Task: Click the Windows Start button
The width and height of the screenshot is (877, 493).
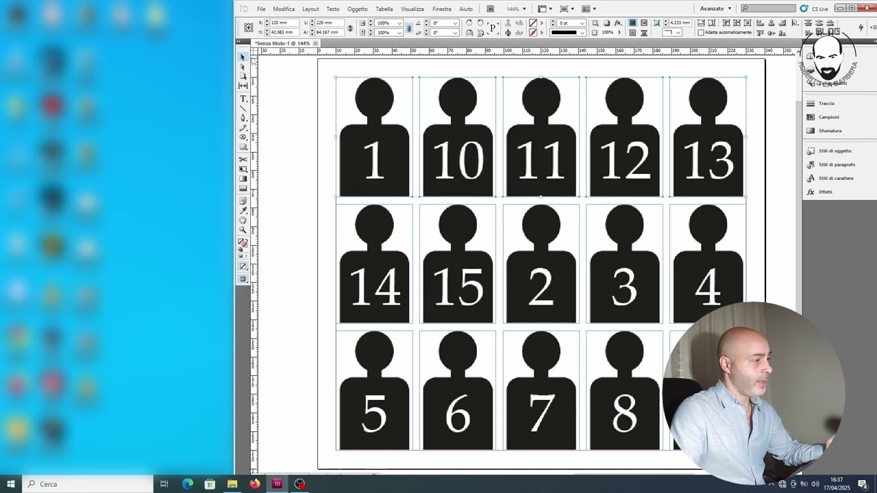Action: pyautogui.click(x=11, y=483)
